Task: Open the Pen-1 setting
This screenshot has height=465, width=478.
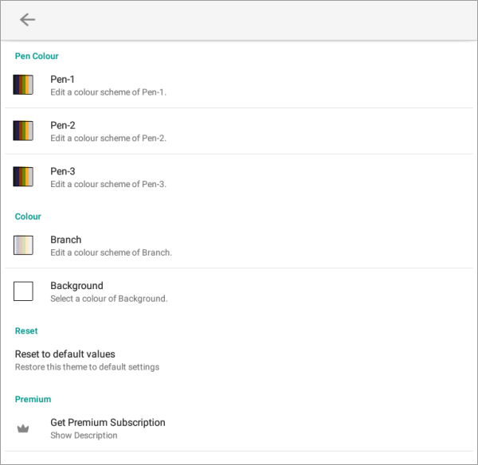Action: pos(239,85)
